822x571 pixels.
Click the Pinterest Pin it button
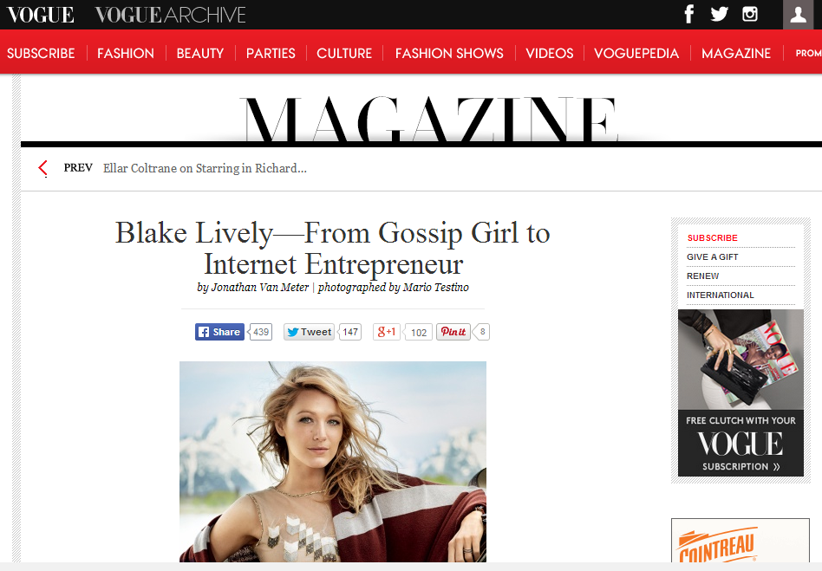pos(453,332)
